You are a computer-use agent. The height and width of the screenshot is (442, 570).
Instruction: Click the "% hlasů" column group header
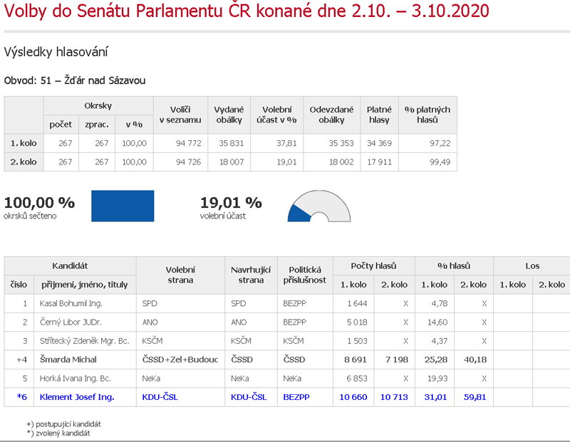(454, 266)
